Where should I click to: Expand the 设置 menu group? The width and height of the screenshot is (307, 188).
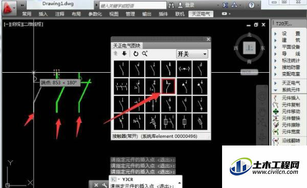tap(276, 34)
